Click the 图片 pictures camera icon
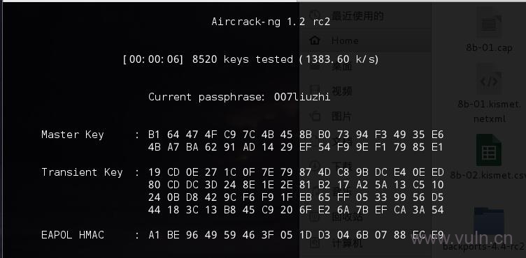 click(315, 116)
